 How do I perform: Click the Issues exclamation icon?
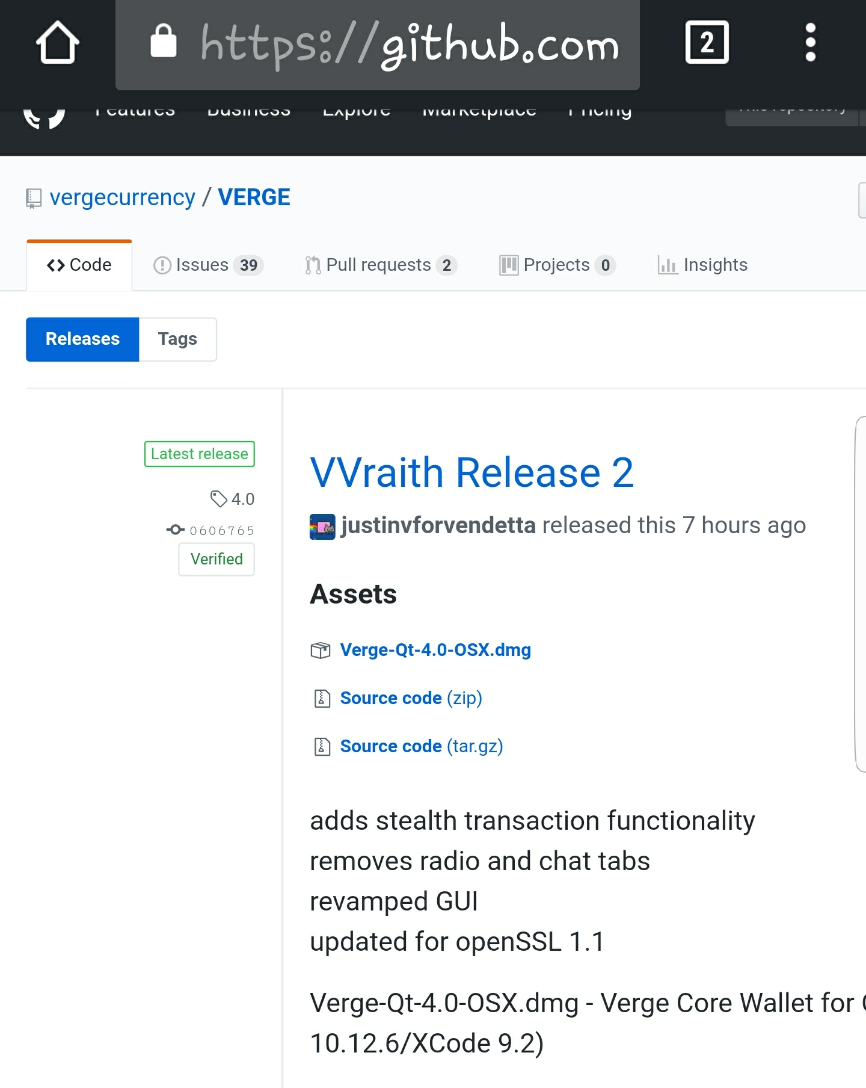coord(162,265)
